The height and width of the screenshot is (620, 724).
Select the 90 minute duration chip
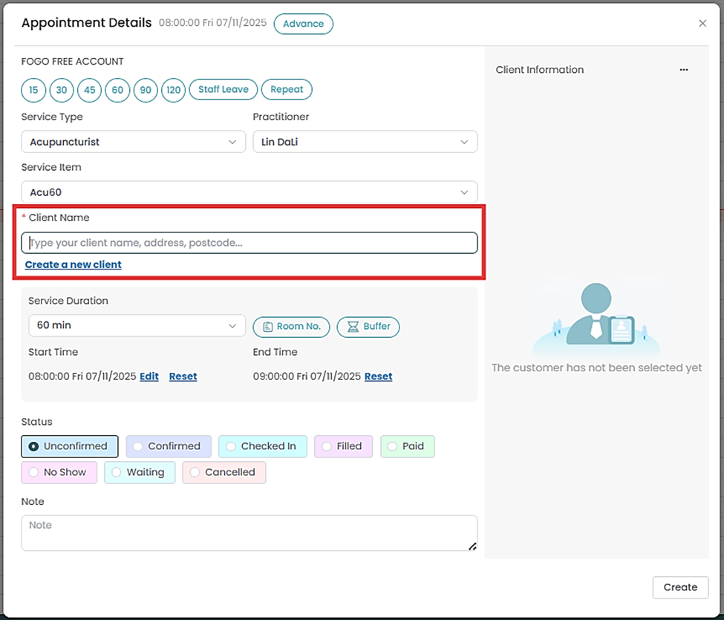click(x=146, y=90)
